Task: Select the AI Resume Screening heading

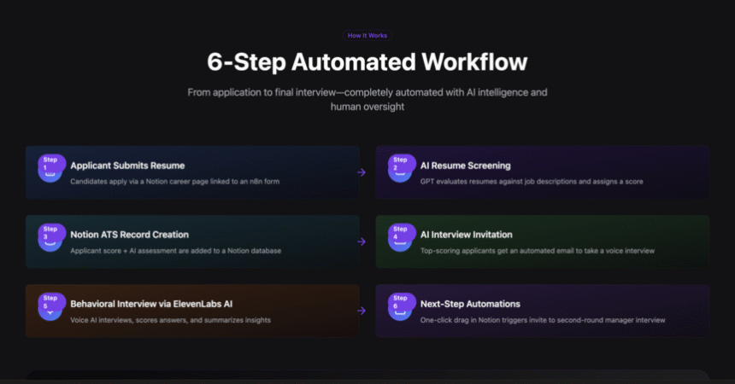Action: pos(466,166)
